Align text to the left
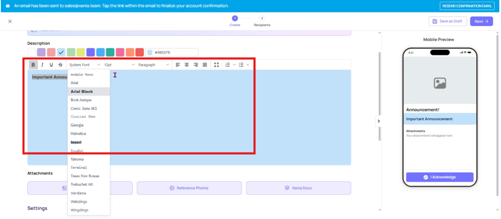501x219 pixels. (x=178, y=65)
